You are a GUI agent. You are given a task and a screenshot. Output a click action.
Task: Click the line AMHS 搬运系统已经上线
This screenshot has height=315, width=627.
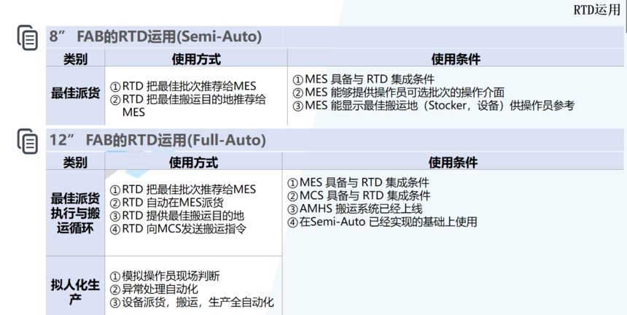(354, 209)
